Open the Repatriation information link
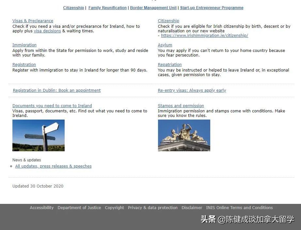Viewport: 301px width, 230px height. (x=169, y=64)
